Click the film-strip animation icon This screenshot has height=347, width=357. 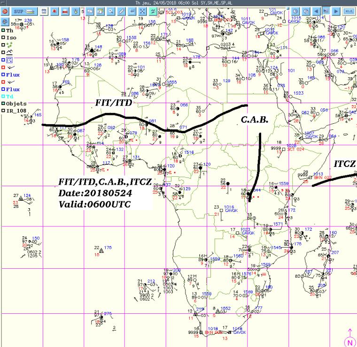pyautogui.click(x=44, y=11)
